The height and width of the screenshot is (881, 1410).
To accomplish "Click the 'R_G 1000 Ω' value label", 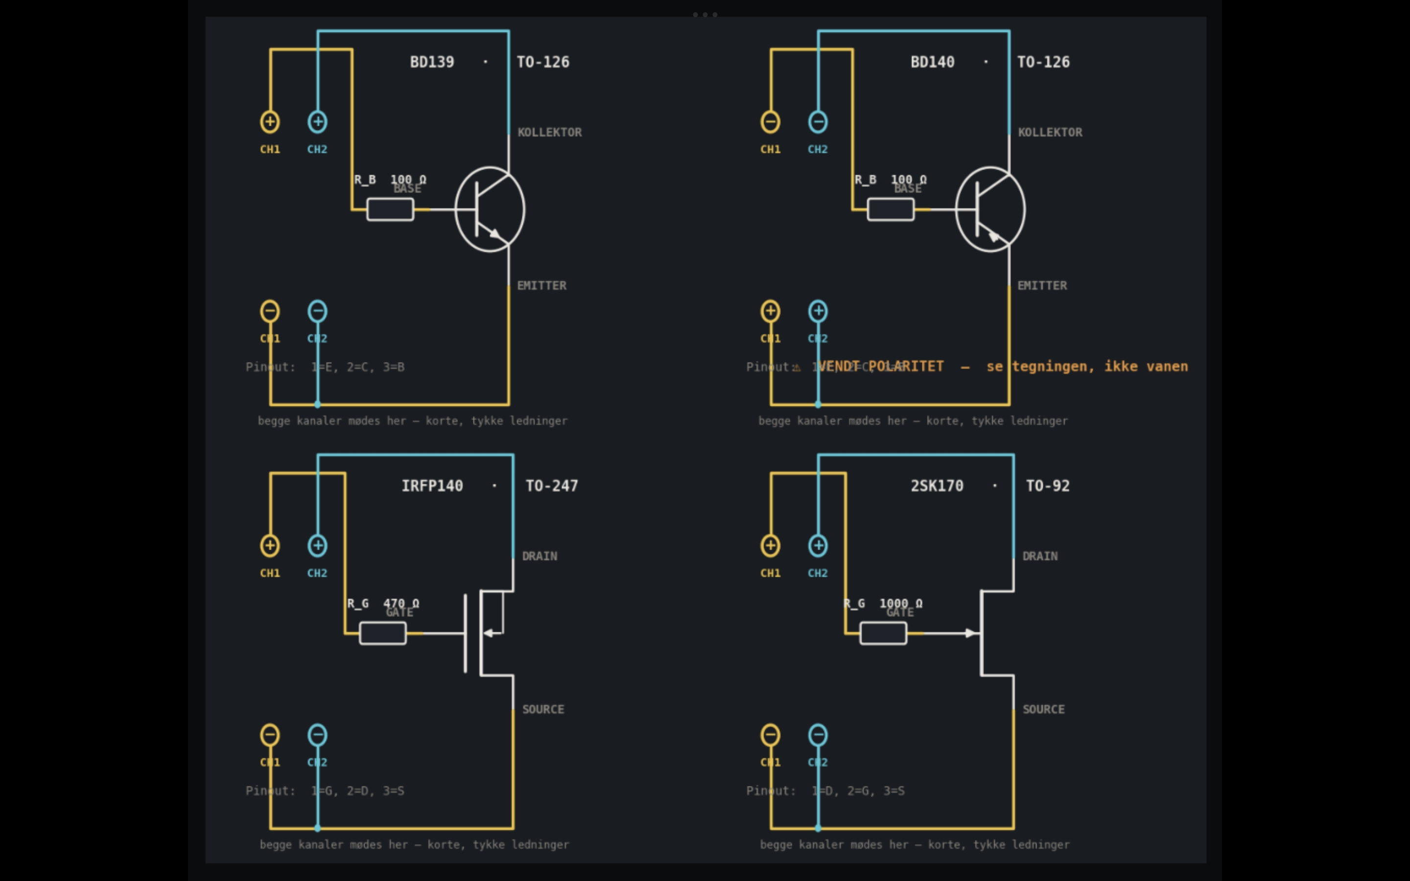I will pyautogui.click(x=883, y=603).
